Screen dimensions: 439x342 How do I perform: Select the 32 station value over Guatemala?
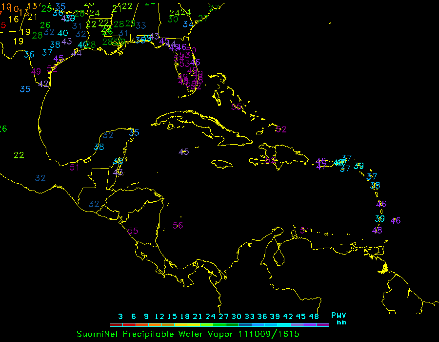click(94, 204)
